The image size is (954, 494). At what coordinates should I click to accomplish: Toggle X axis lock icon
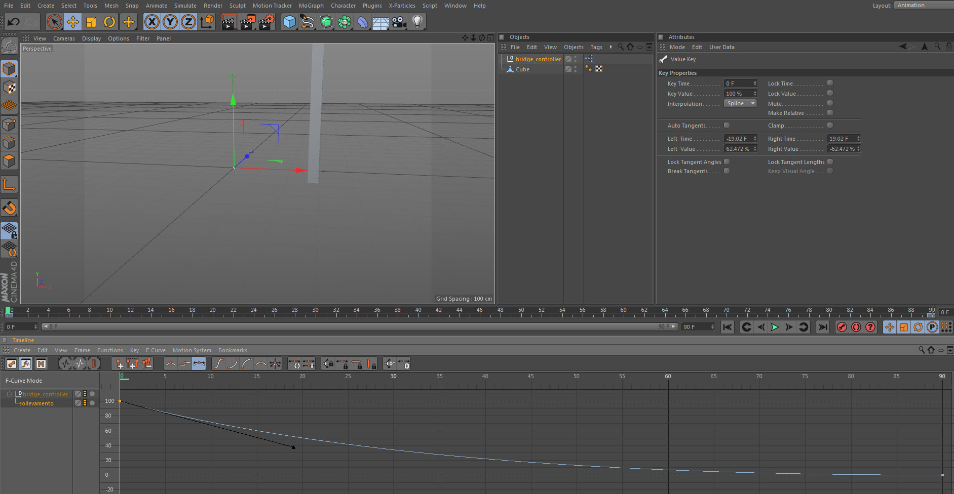point(151,22)
